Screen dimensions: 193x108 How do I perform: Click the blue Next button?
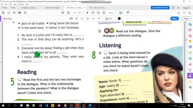coord(175,19)
